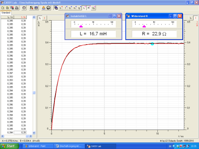This screenshot has height=149, width=199.
Task: Click the table scrollbar down arrow
Action: coord(34,133)
